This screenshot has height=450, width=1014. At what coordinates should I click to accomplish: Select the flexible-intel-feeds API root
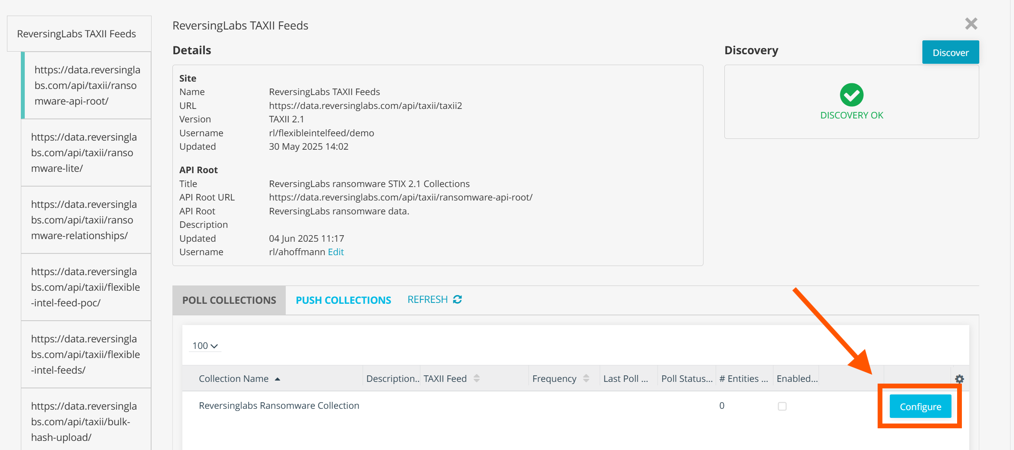[x=86, y=355]
